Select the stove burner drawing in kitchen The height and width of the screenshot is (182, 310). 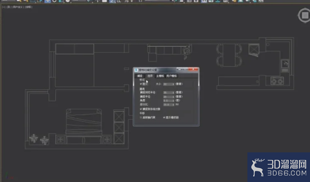tap(277, 81)
